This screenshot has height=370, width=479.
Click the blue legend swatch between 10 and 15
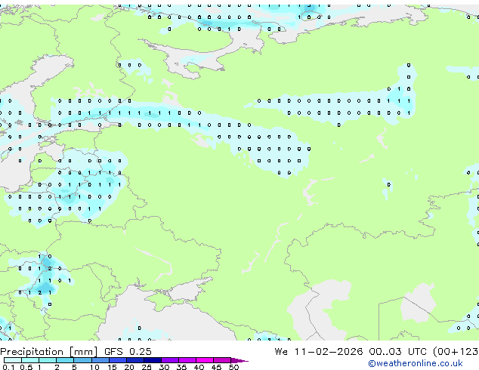(x=100, y=360)
